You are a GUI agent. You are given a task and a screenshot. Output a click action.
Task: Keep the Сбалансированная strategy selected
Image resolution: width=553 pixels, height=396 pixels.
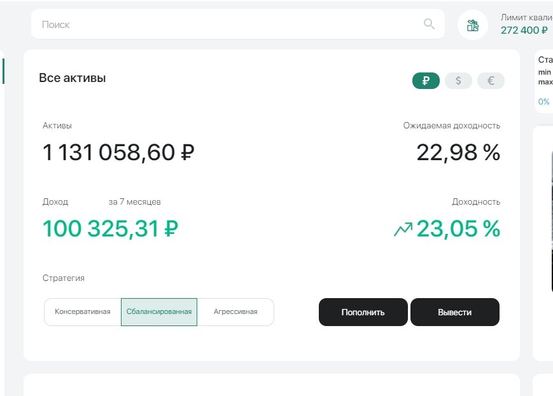[x=160, y=311]
